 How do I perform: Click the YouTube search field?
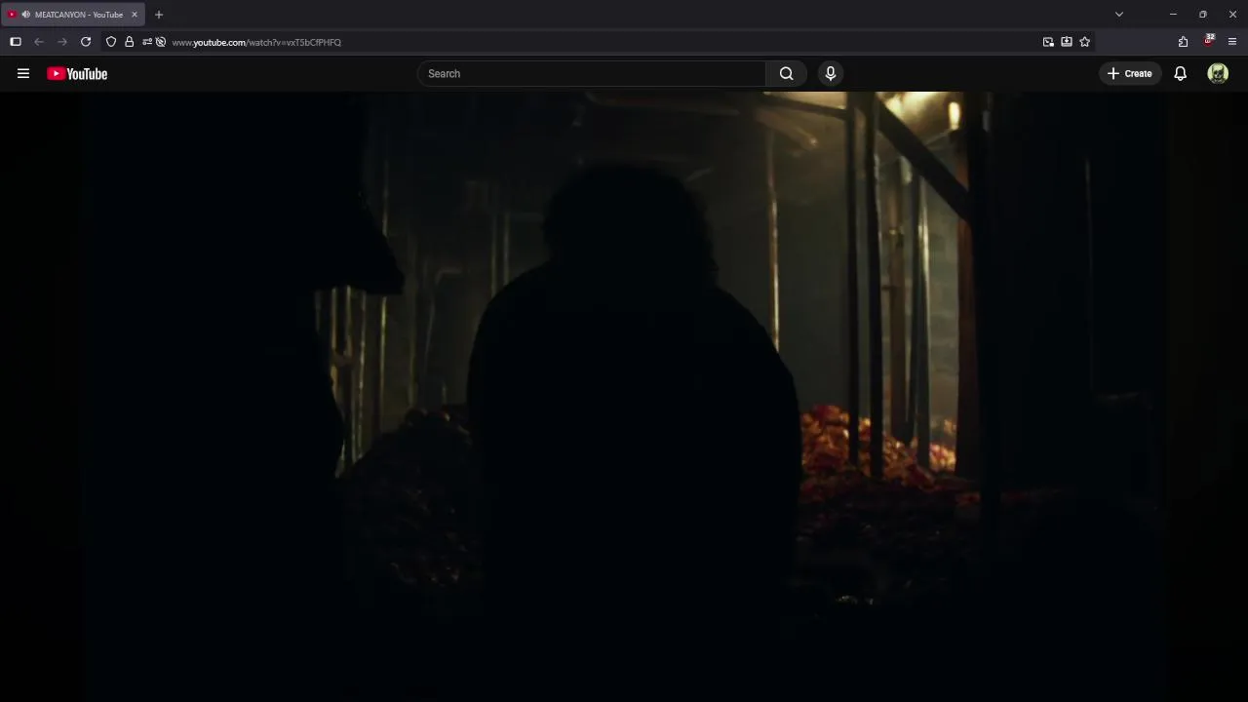(592, 73)
